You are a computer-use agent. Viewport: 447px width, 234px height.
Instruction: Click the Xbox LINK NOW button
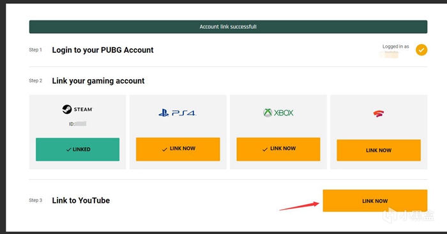click(278, 149)
